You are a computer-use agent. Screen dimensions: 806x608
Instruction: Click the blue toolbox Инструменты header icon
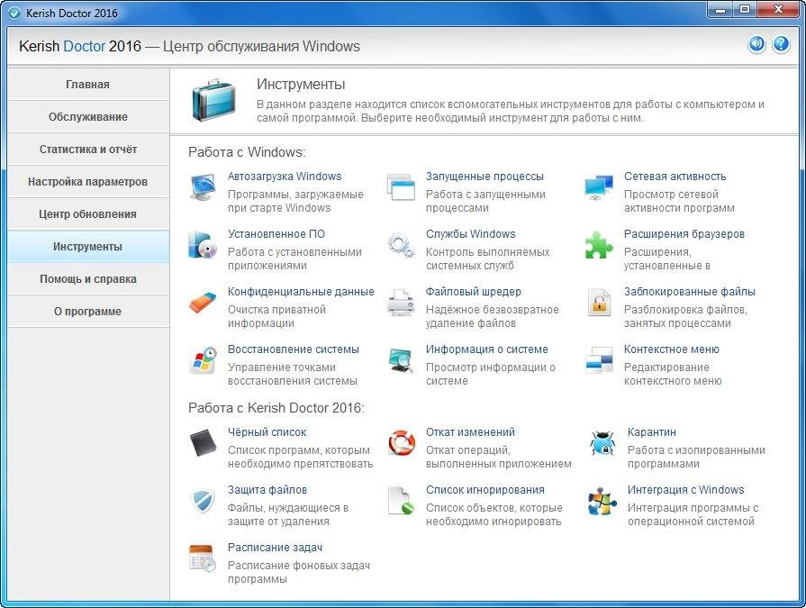tap(213, 100)
